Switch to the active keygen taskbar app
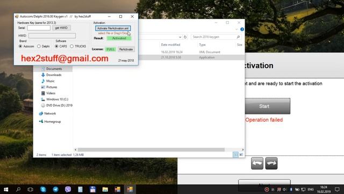 tap(130, 189)
